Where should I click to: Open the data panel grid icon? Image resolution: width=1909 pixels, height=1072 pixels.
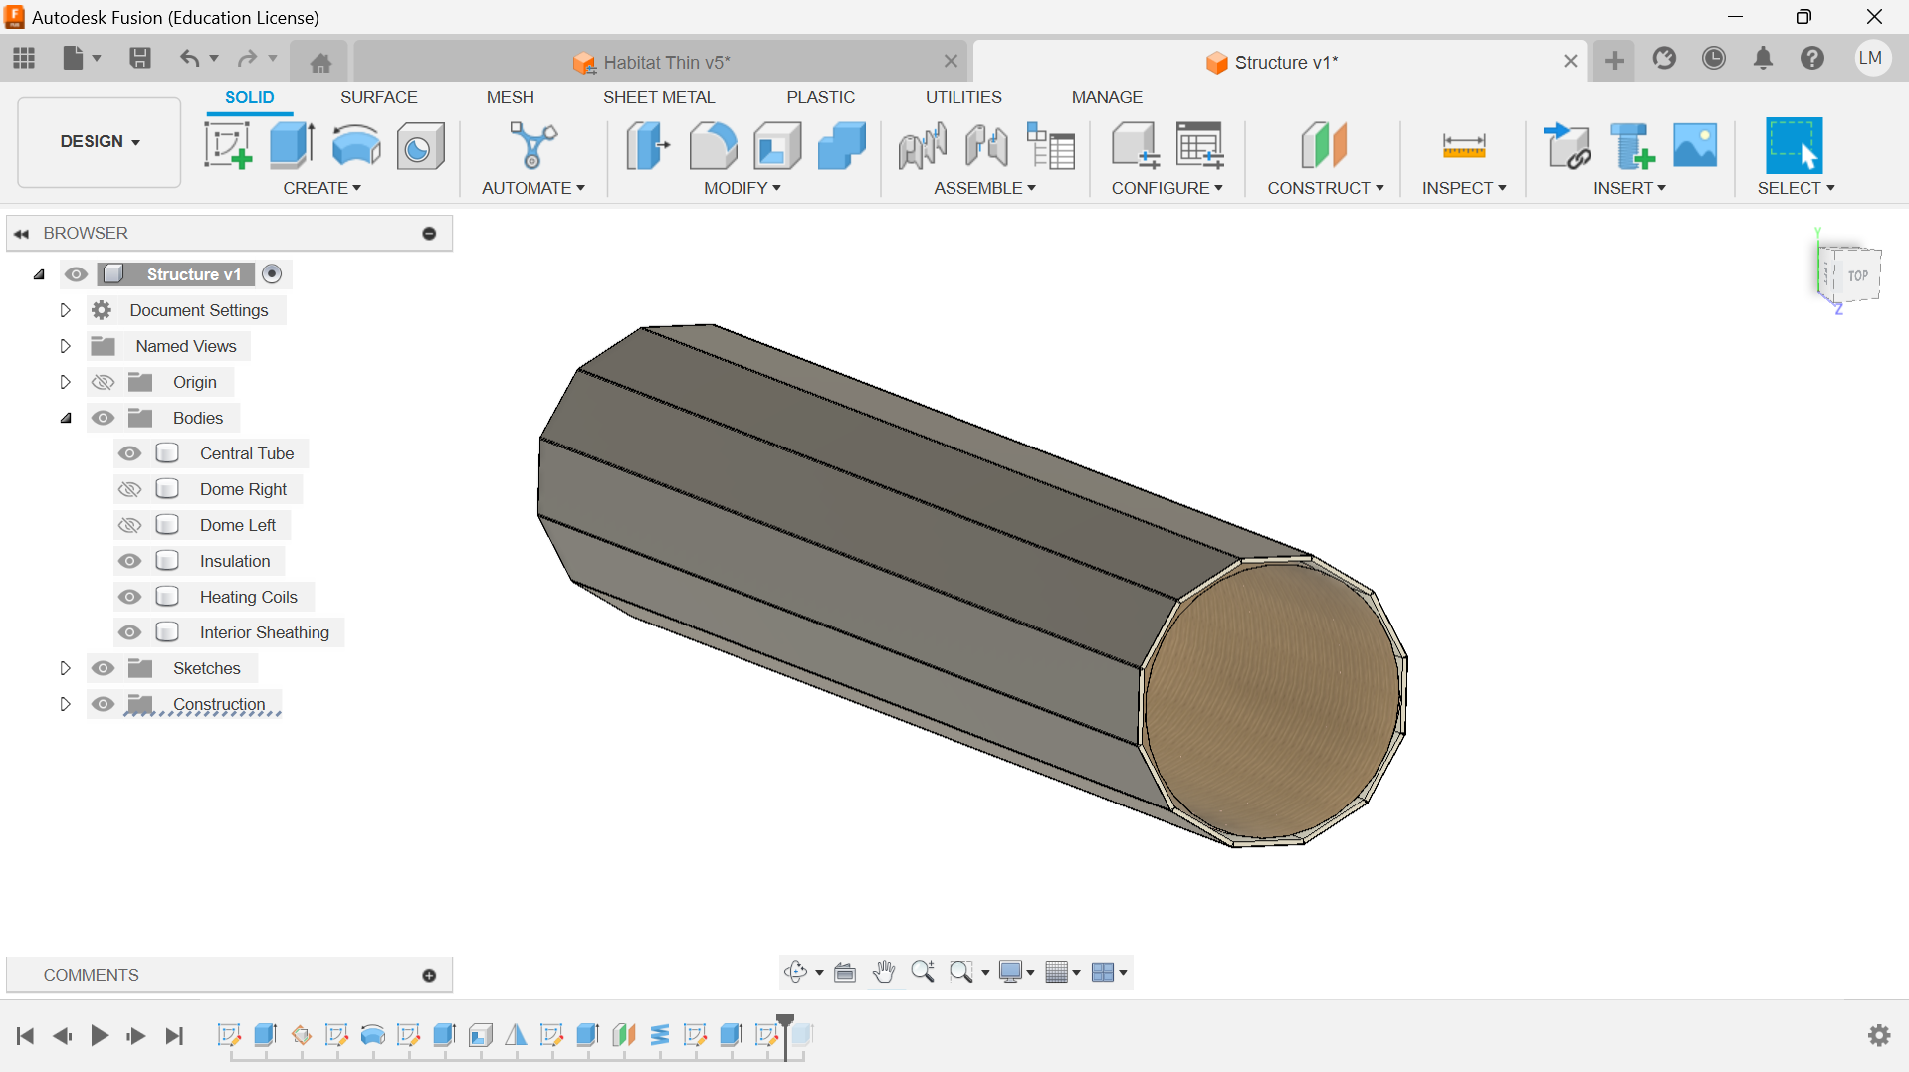pyautogui.click(x=24, y=58)
